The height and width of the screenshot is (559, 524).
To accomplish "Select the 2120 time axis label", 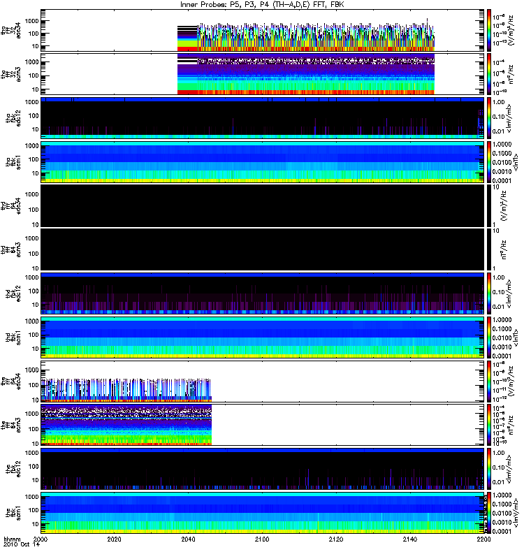I will [336, 539].
